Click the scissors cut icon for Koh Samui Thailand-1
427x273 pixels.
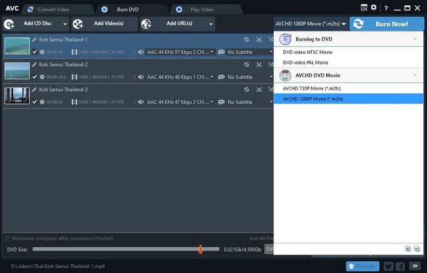click(259, 39)
